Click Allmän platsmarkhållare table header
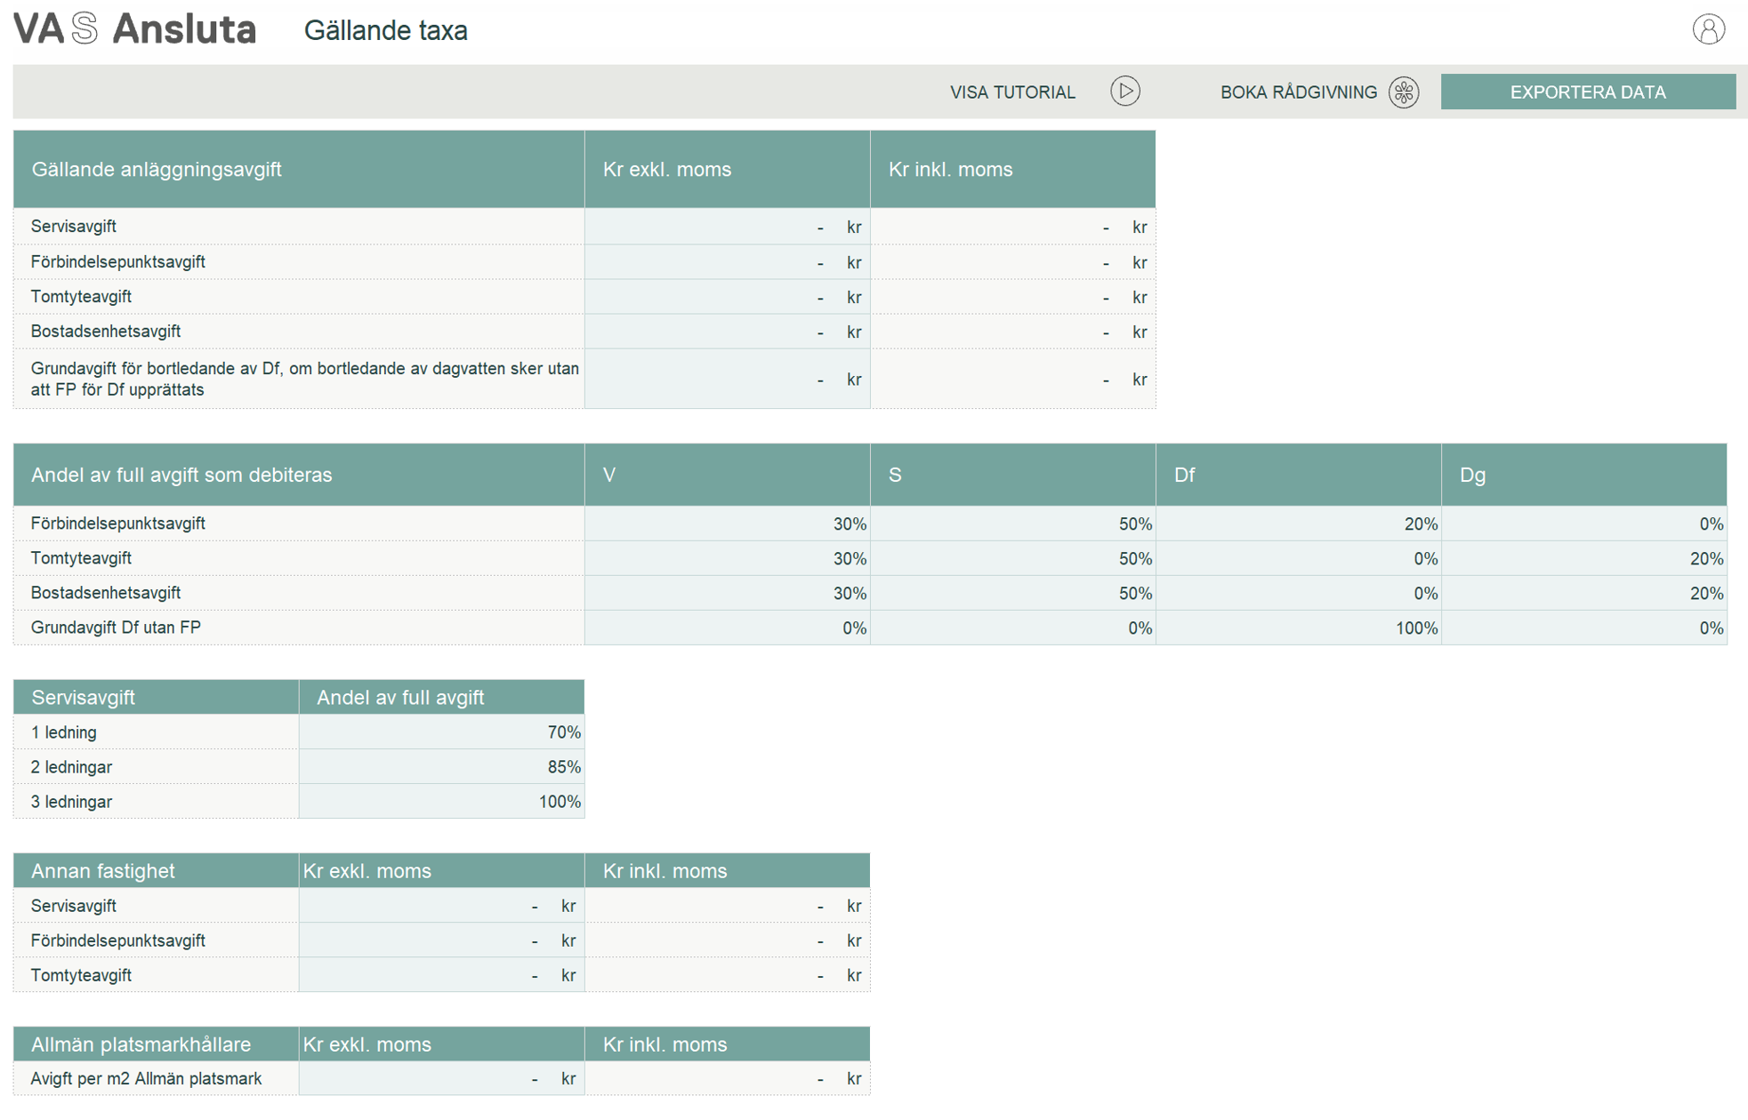The image size is (1748, 1120). click(x=156, y=1044)
